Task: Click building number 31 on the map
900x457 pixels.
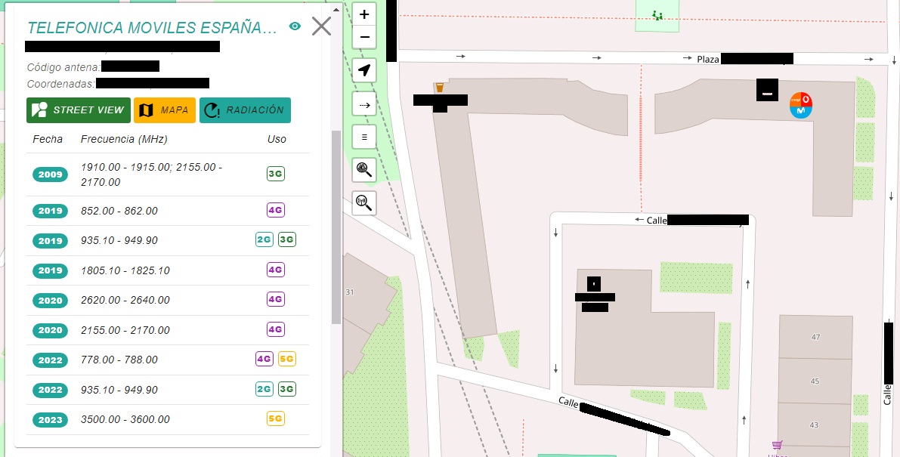Action: pyautogui.click(x=350, y=292)
